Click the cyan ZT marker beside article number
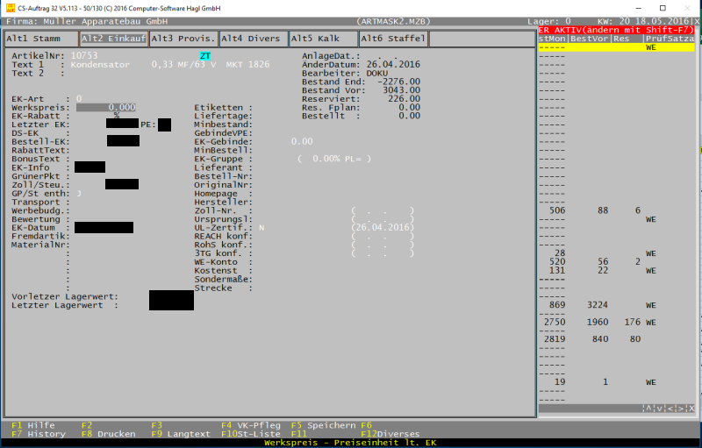This screenshot has height=448, width=702. click(205, 55)
